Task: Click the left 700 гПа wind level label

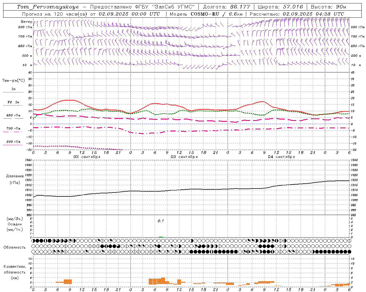Action: click(25, 36)
